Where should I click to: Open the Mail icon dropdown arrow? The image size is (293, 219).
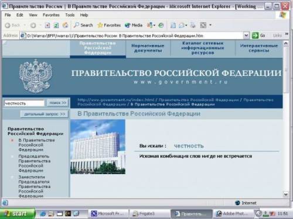186,25
